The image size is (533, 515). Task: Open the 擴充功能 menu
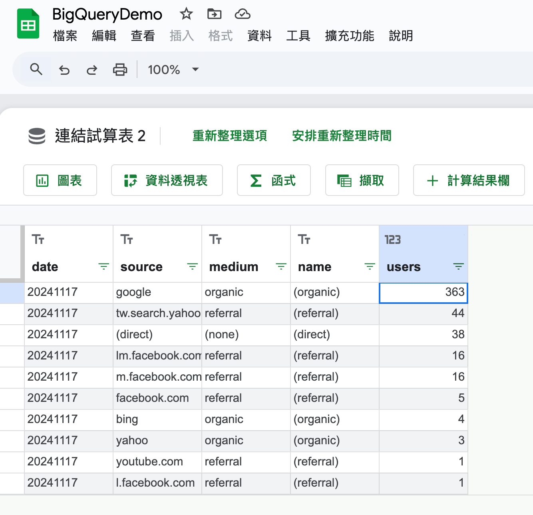click(350, 36)
